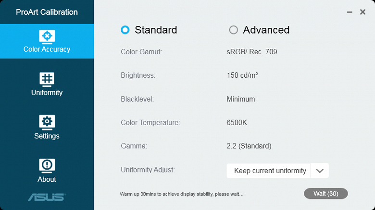This screenshot has height=210, width=375.
Task: Open the Settings gear monitor icon
Action: [x=47, y=122]
